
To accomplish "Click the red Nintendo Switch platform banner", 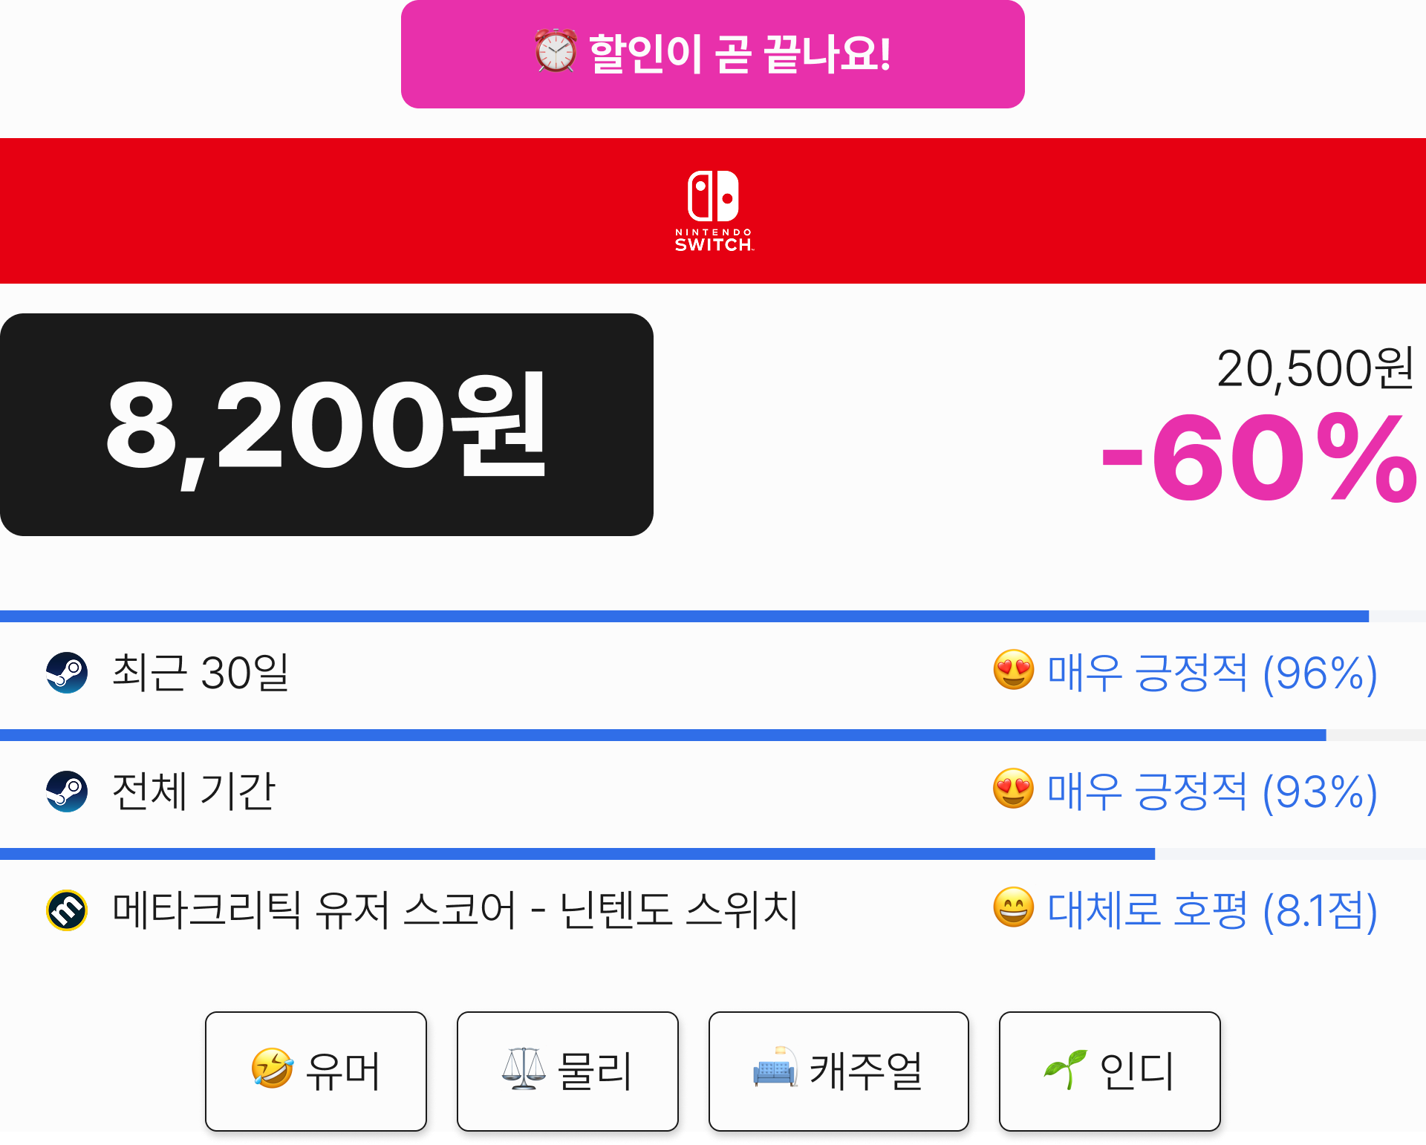I will pyautogui.click(x=713, y=211).
